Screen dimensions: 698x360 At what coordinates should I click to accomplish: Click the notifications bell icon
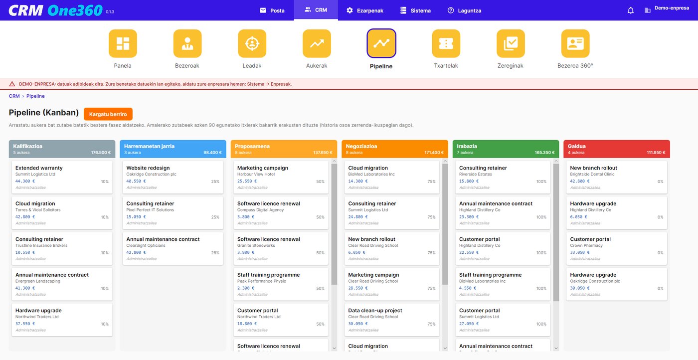(x=631, y=10)
